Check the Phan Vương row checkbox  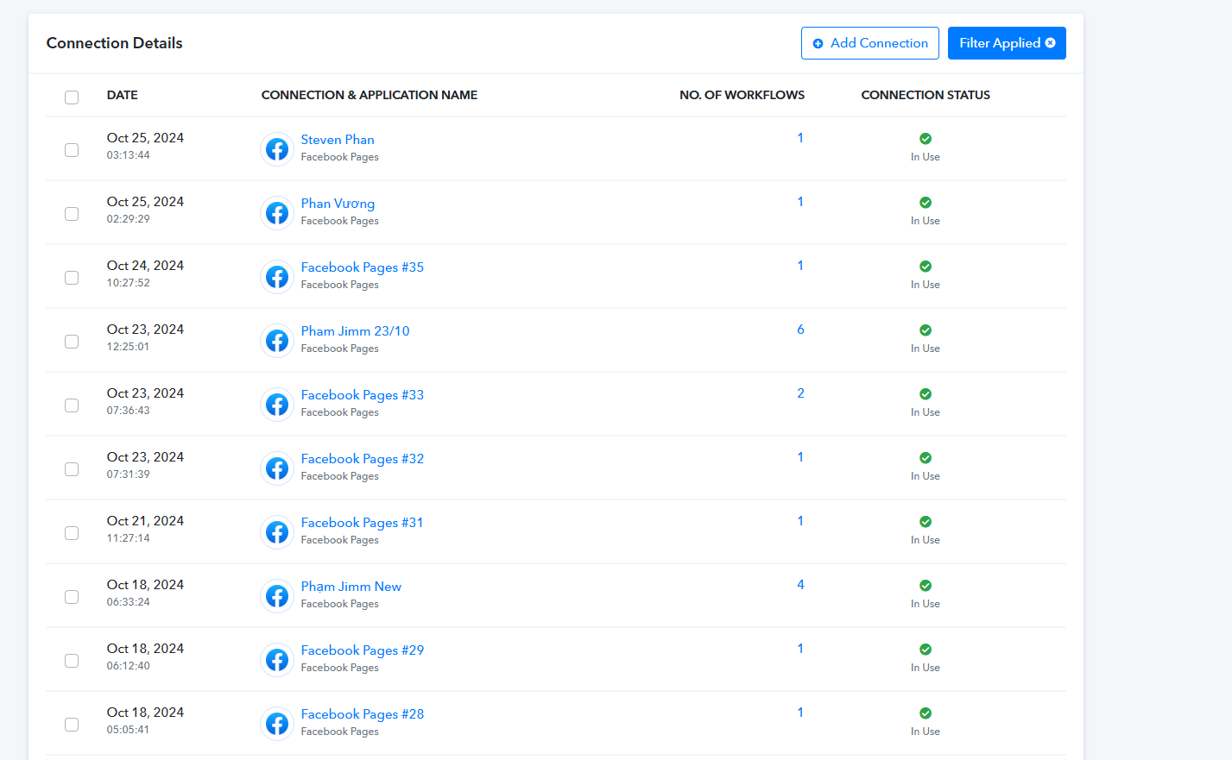tap(72, 214)
